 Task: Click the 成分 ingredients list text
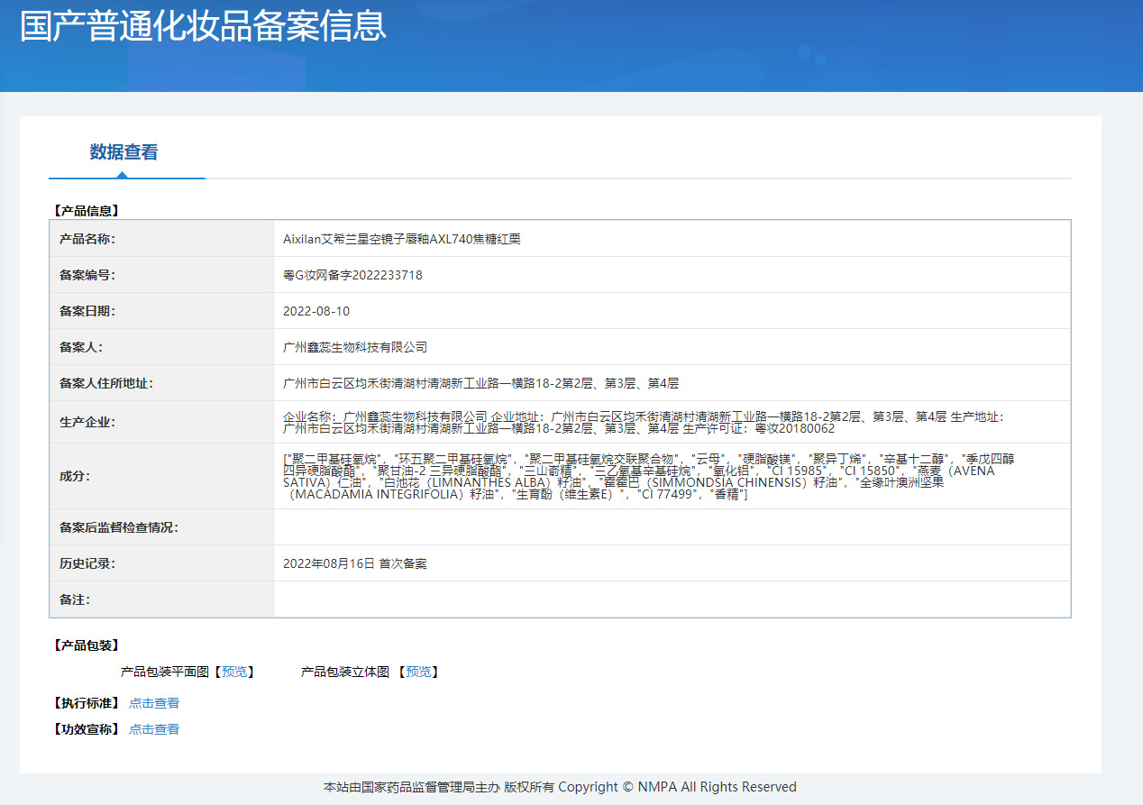pos(649,477)
